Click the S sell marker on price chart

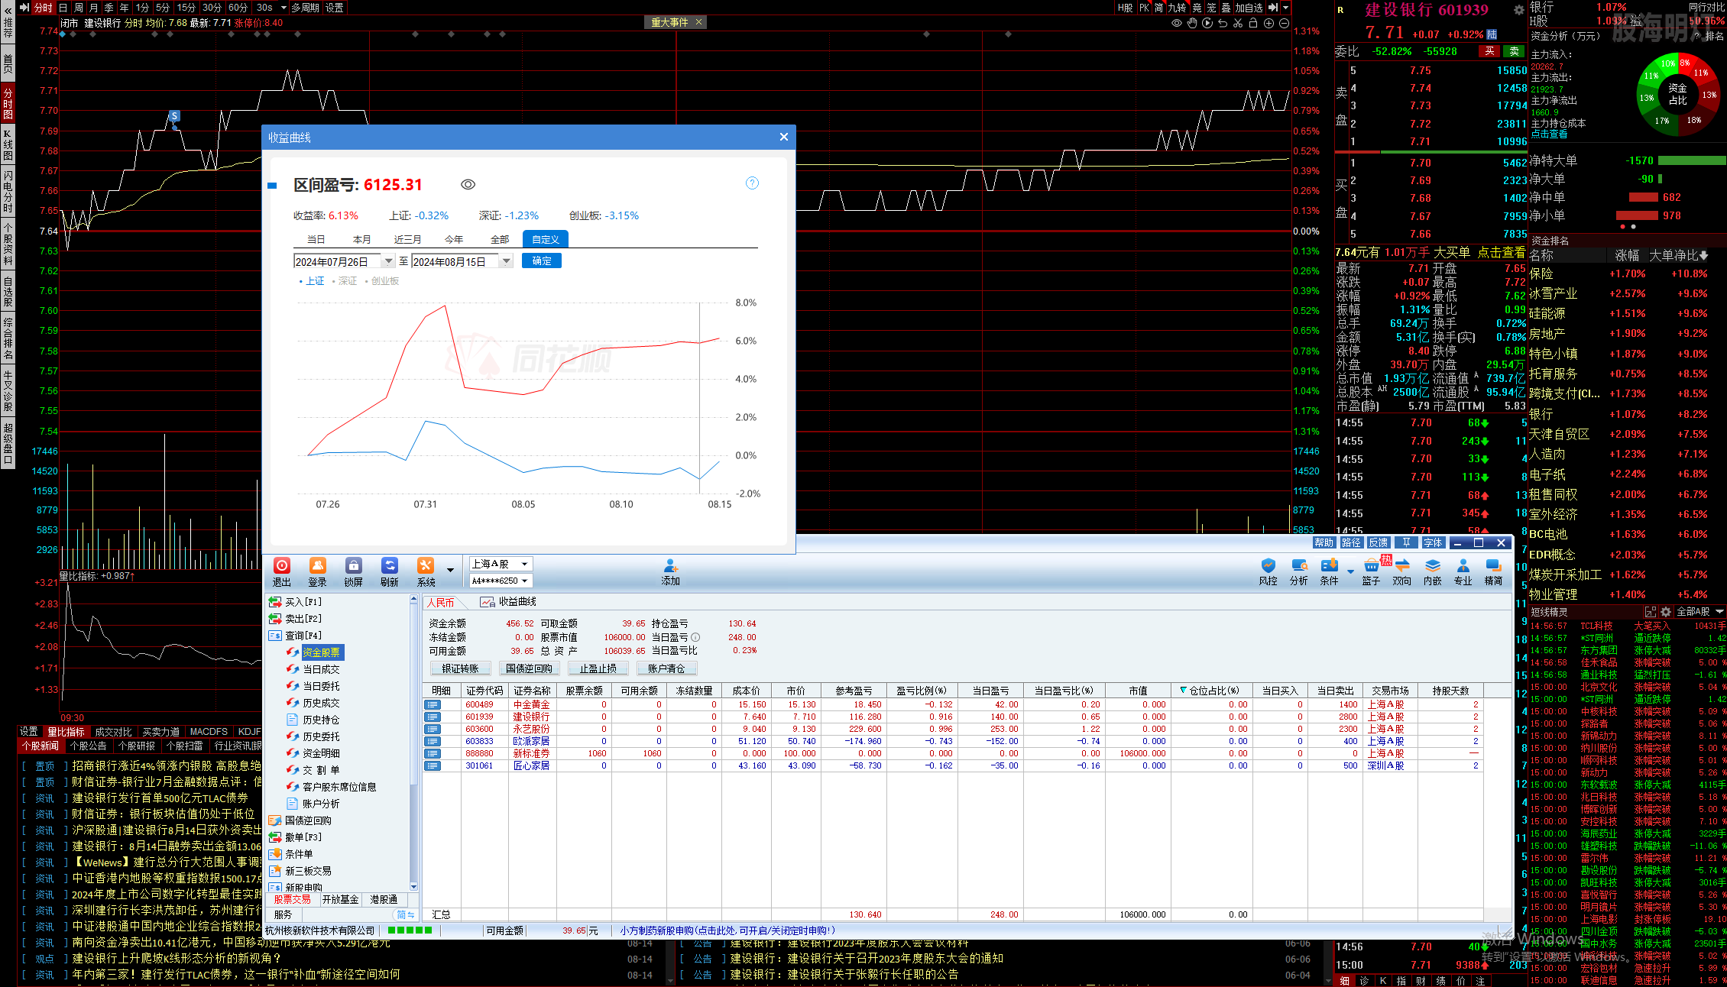(x=174, y=116)
